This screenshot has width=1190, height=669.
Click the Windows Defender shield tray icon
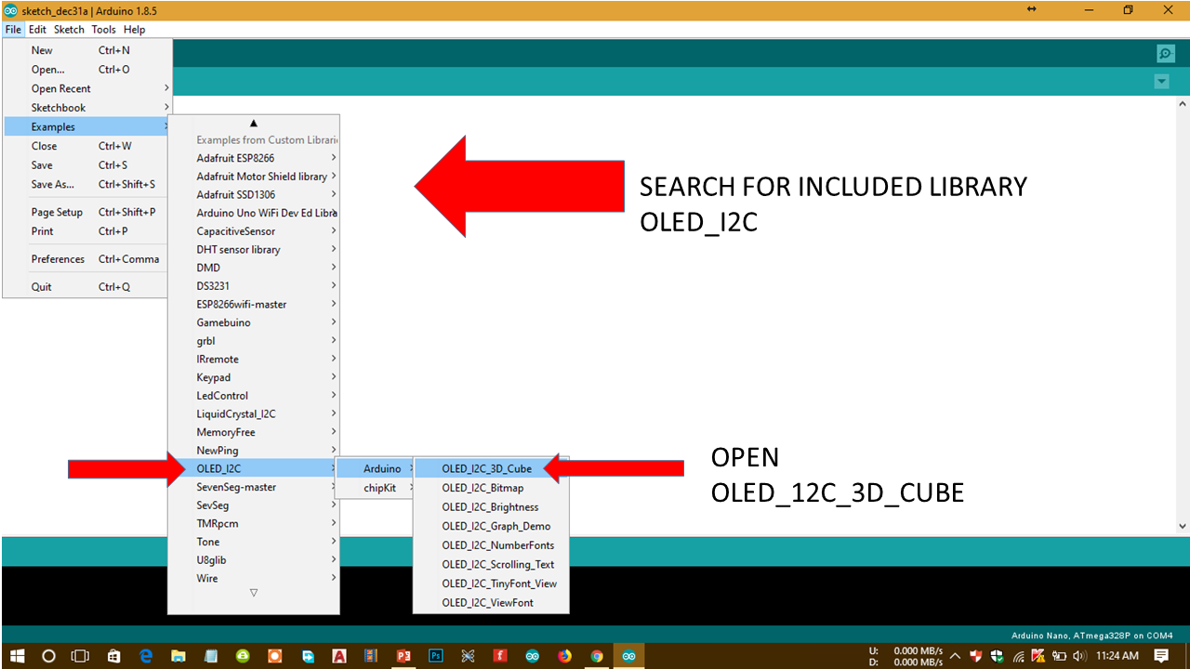995,656
